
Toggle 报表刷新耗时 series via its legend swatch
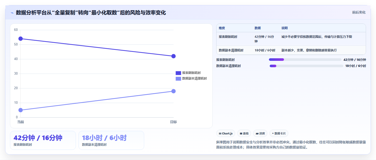tap(178, 73)
